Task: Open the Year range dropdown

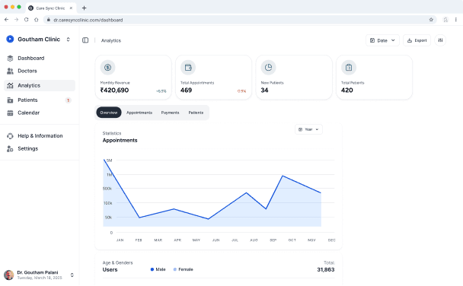Action: pyautogui.click(x=308, y=129)
